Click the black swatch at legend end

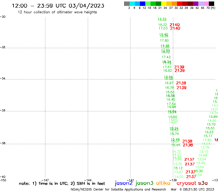point(211,4)
